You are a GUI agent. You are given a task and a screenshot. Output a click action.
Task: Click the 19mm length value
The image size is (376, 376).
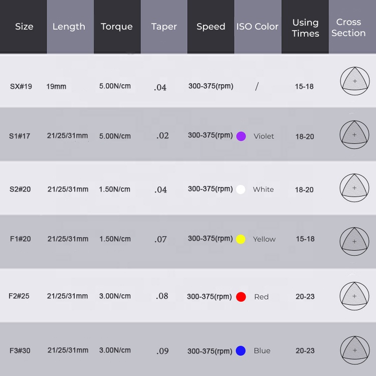click(x=56, y=87)
